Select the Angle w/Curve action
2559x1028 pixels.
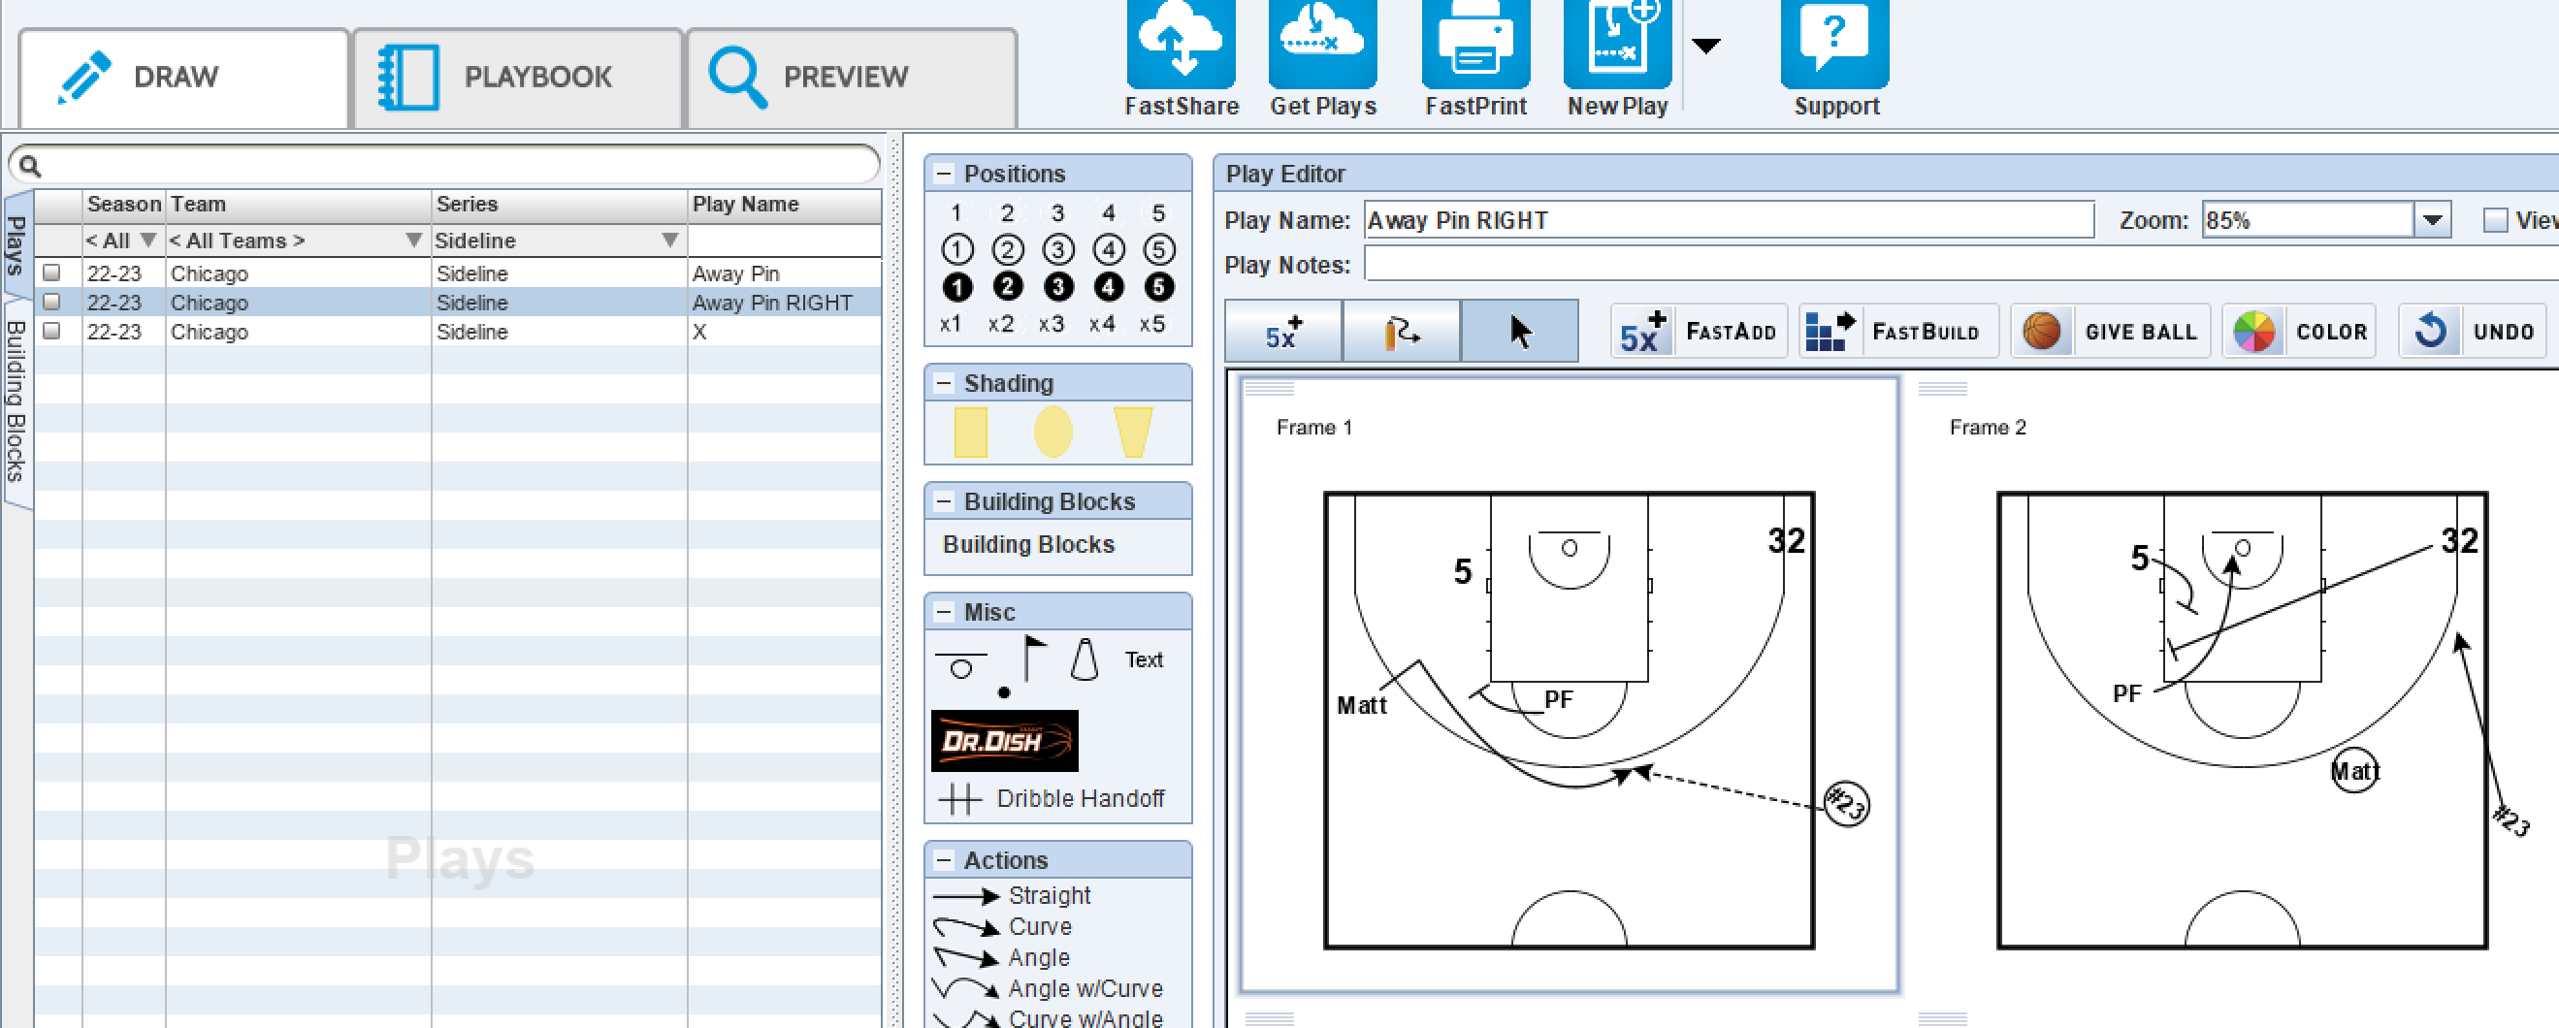1048,988
